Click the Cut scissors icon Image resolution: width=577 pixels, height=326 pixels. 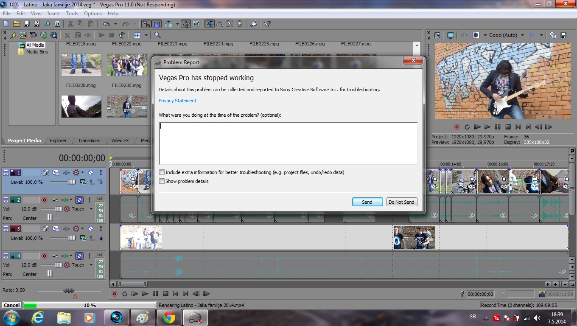click(x=70, y=24)
